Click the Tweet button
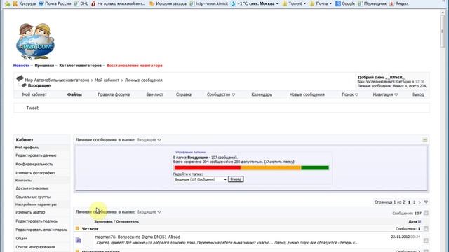This screenshot has height=252, width=449. click(32, 108)
